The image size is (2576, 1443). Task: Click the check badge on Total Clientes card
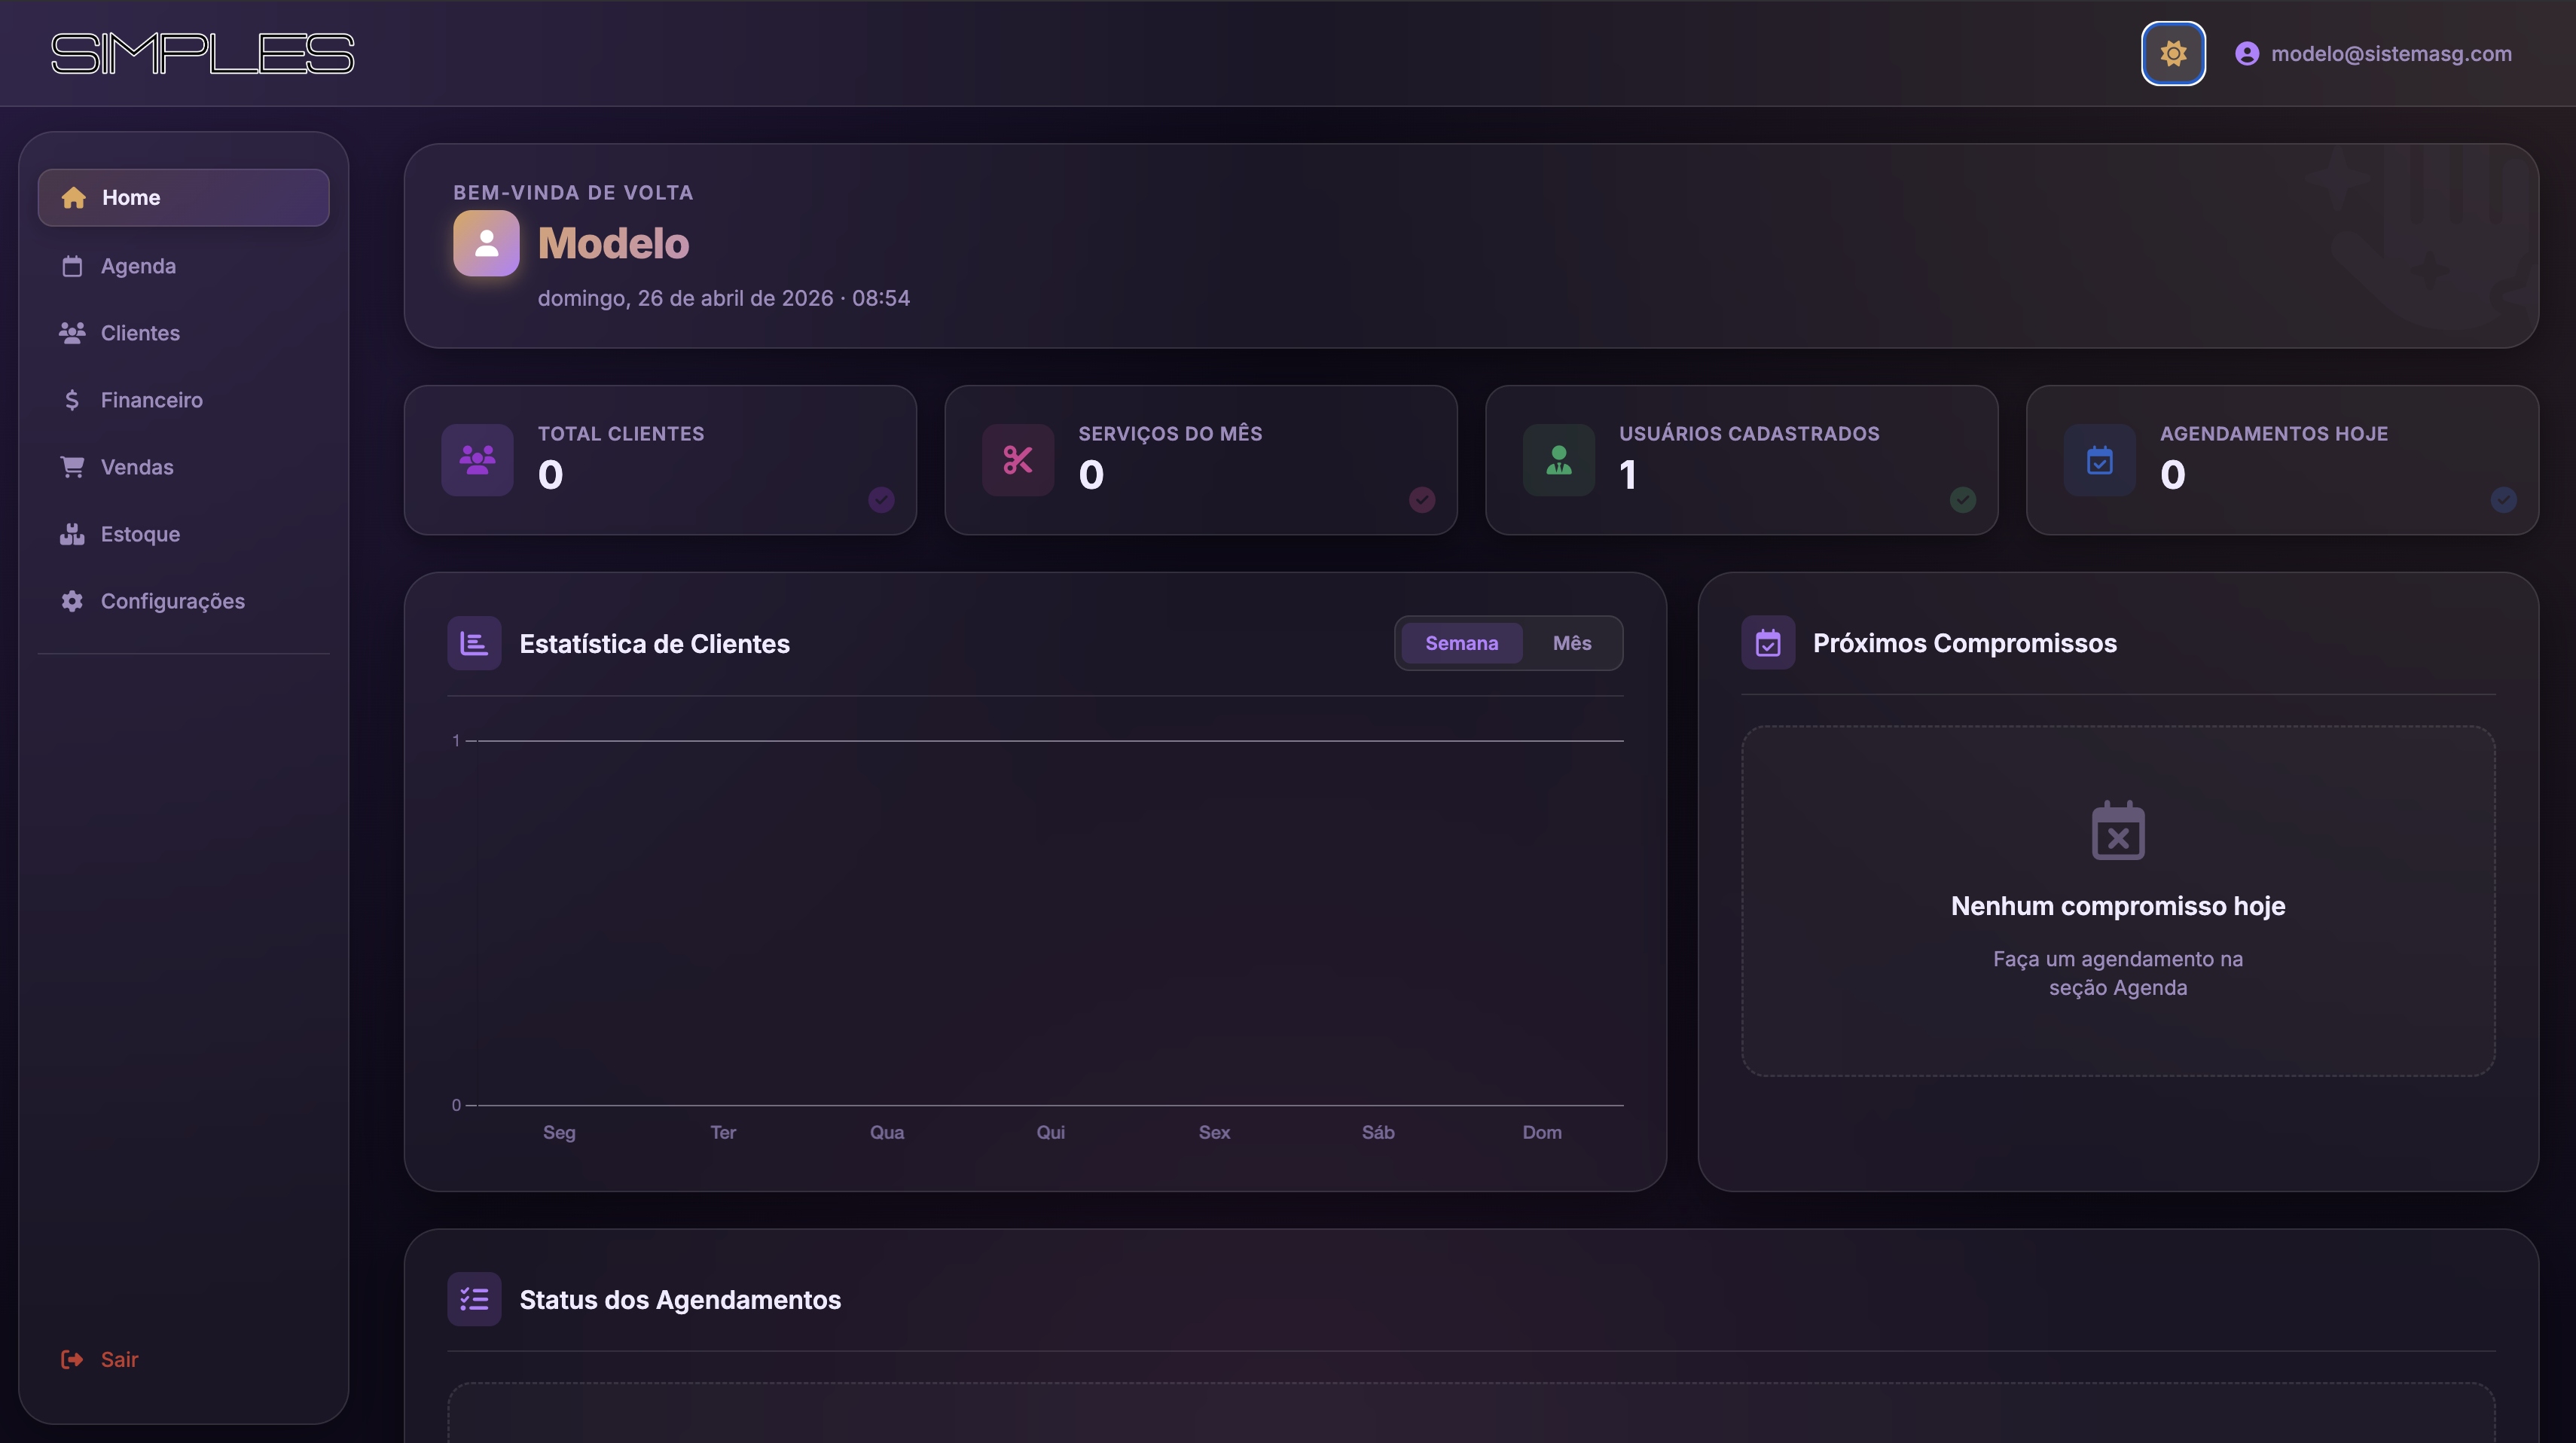pyautogui.click(x=881, y=499)
